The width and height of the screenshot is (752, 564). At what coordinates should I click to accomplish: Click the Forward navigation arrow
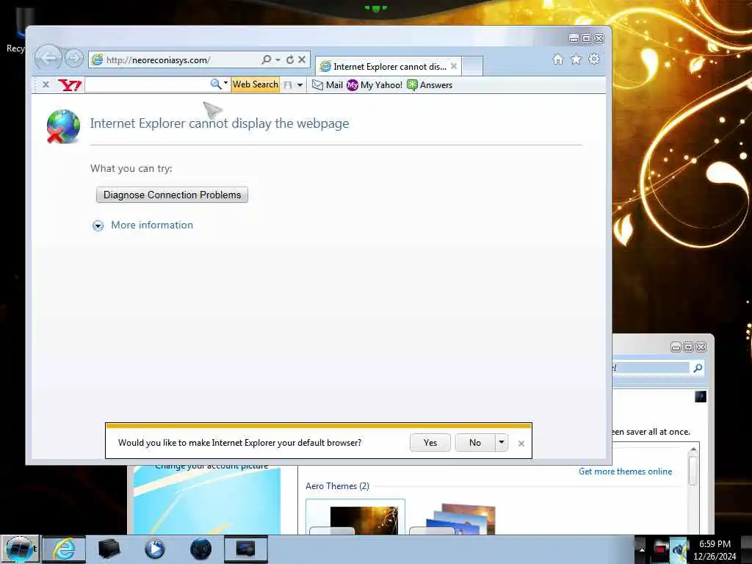tap(74, 59)
